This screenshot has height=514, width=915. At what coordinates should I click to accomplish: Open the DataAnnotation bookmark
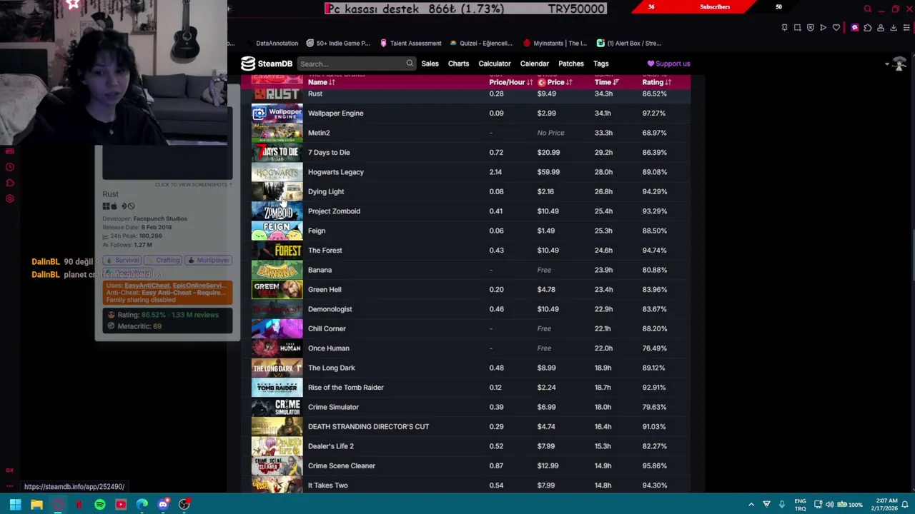coord(277,43)
